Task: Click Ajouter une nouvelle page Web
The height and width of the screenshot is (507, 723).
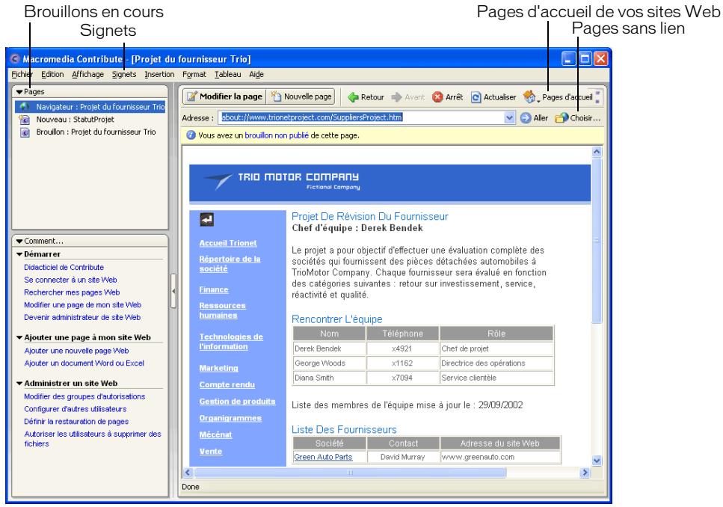Action: [x=76, y=351]
